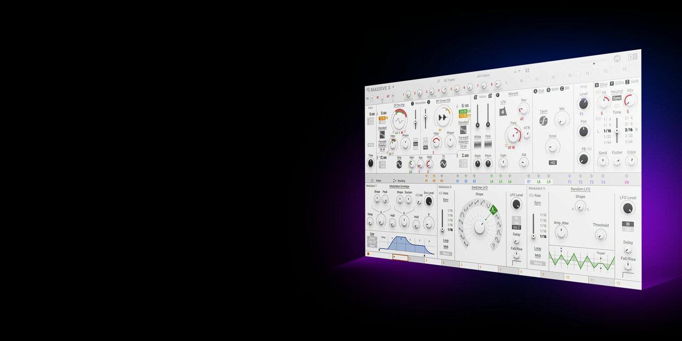Select the Verb reverb effect slot

tap(632, 82)
